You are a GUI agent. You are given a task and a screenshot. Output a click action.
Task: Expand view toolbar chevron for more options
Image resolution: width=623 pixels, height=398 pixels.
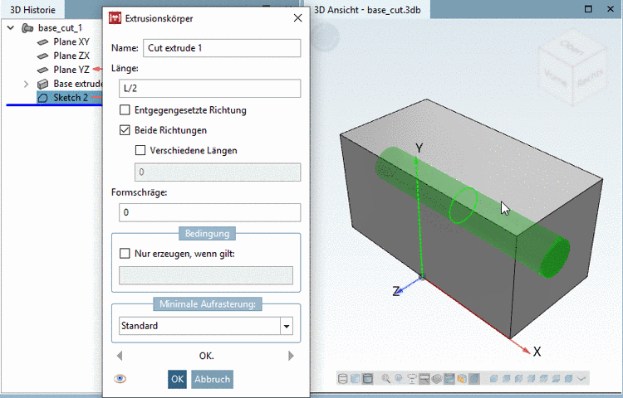click(581, 379)
